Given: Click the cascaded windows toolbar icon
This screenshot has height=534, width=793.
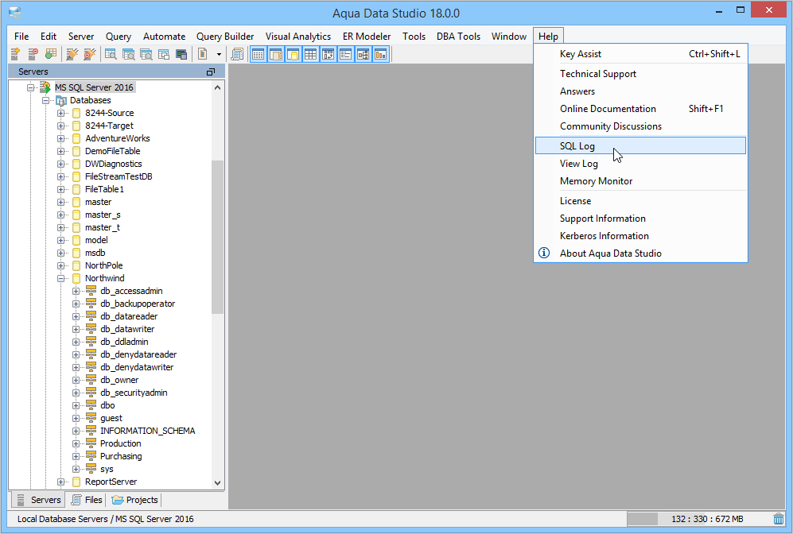Looking at the screenshot, I should [164, 54].
